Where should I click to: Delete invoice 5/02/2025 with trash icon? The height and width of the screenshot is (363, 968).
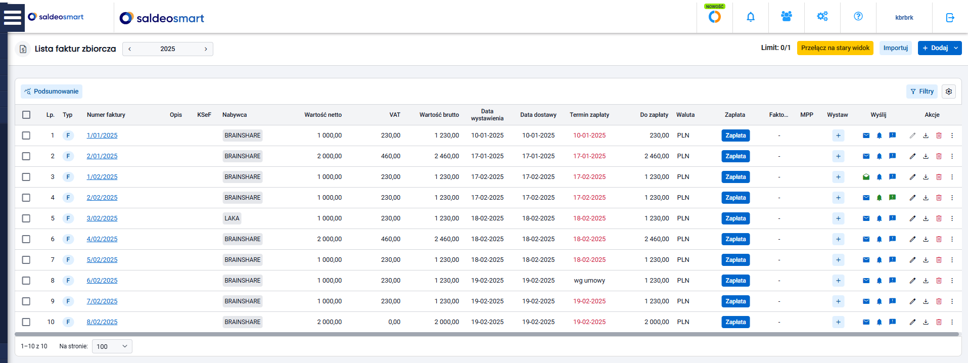click(939, 260)
